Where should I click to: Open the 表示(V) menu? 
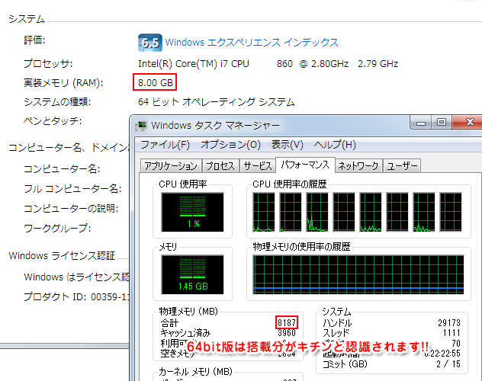point(287,145)
